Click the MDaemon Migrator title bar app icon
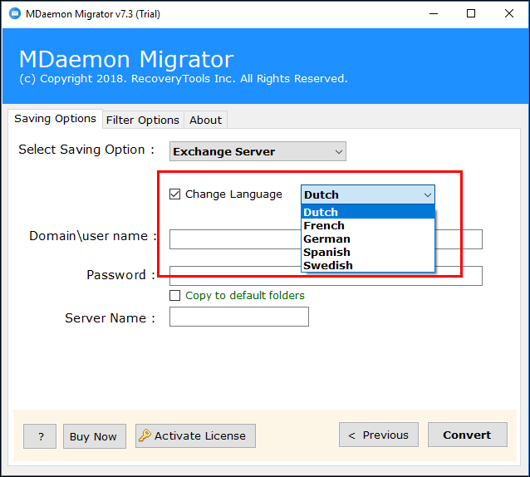This screenshot has height=477, width=530. click(16, 13)
